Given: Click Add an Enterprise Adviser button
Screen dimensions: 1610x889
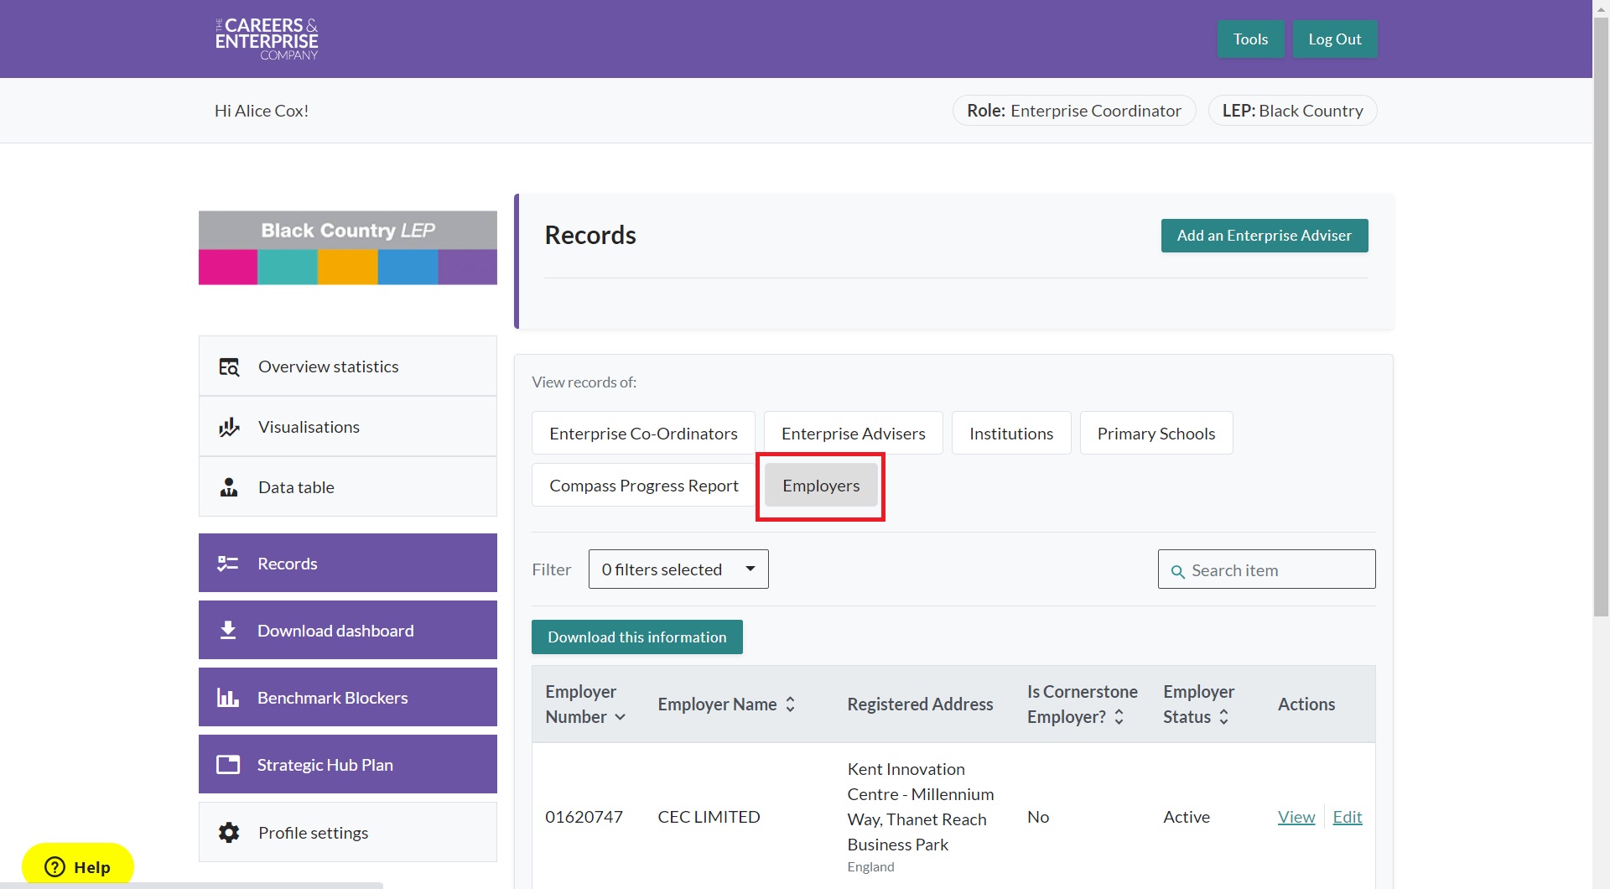Looking at the screenshot, I should [x=1265, y=236].
